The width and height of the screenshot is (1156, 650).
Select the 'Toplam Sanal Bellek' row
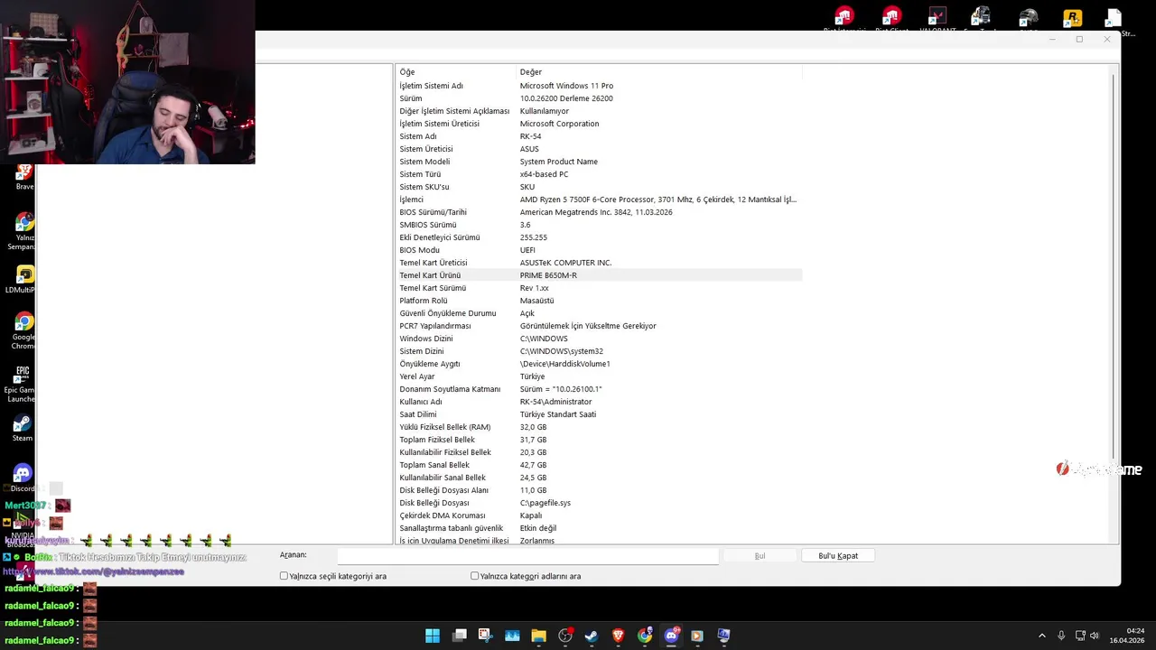tap(599, 465)
